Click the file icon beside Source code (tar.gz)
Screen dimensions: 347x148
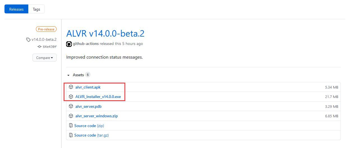coord(71,135)
